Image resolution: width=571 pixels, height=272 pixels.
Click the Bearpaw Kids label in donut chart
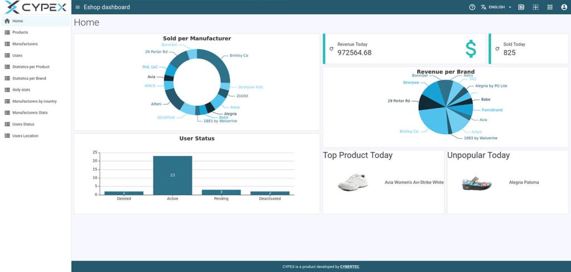250,88
